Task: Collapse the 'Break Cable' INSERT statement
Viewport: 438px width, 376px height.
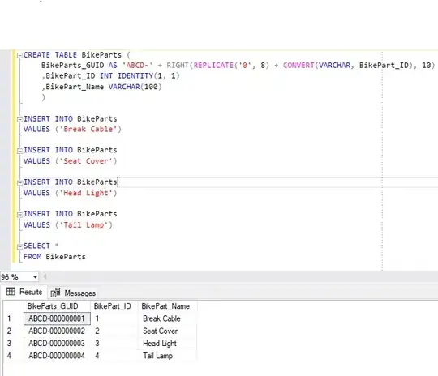Action: pyautogui.click(x=19, y=119)
